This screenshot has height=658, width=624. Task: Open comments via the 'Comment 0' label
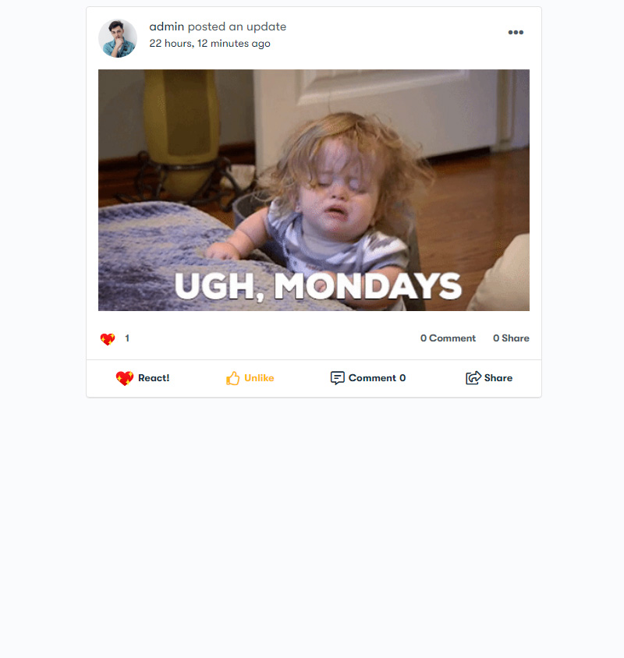tap(377, 378)
